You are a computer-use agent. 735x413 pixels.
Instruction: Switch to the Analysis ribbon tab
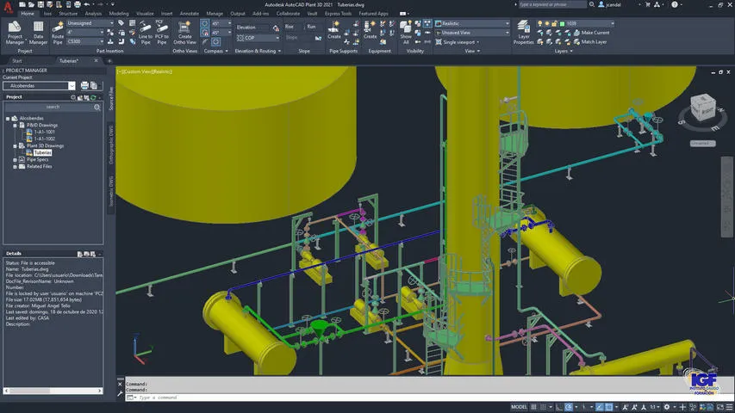point(93,14)
